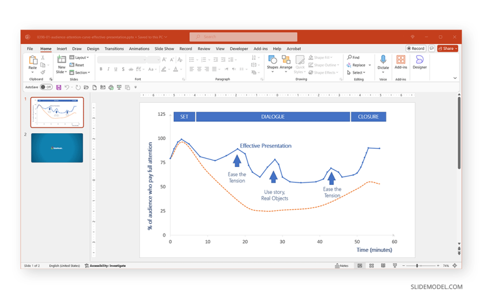482x299 pixels.
Task: Zoom in with the plus button
Action: 438,265
